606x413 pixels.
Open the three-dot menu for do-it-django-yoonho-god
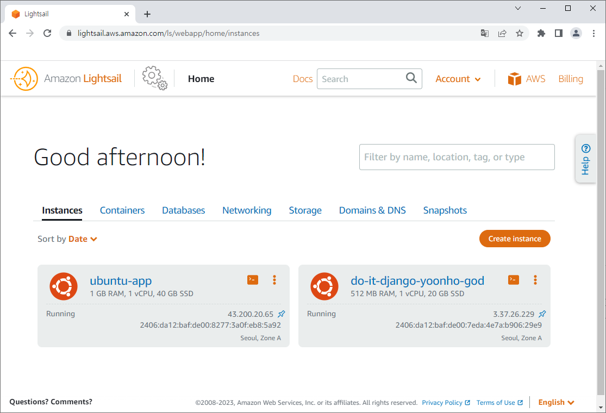point(535,280)
